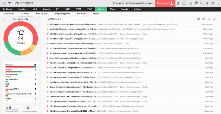Open the gift box icon

click(196, 3)
